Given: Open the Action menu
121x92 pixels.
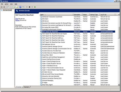Looking at the screenshot, I should [x=7, y=4].
